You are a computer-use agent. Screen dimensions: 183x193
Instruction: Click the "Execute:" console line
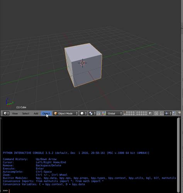(x=24, y=169)
